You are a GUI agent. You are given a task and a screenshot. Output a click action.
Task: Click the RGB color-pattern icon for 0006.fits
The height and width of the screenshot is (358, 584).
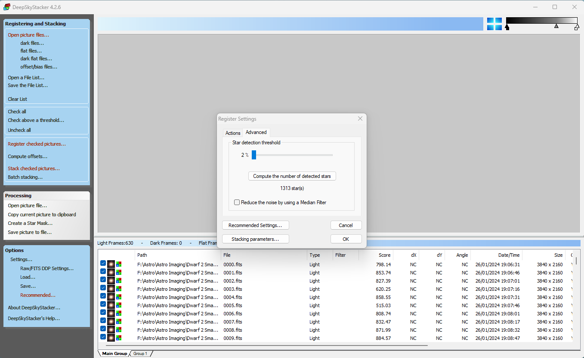tap(119, 313)
